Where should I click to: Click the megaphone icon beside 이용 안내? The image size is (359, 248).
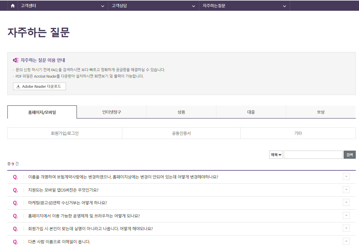pyautogui.click(x=16, y=60)
